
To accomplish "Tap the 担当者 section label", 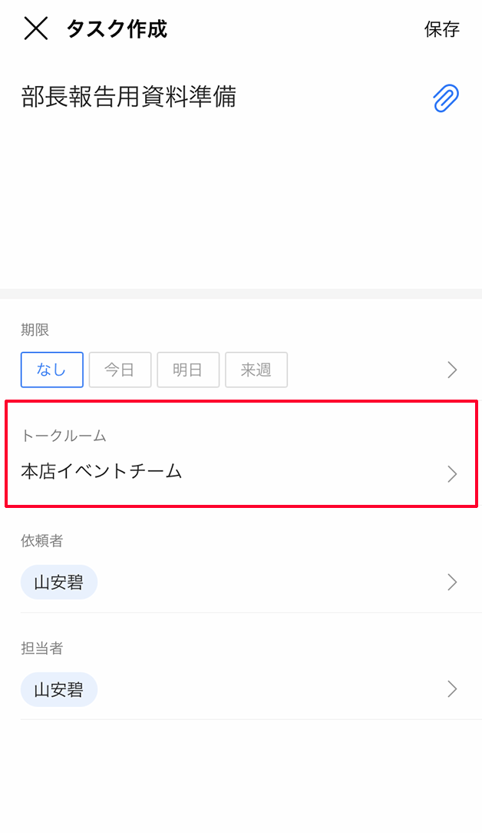I will pyautogui.click(x=42, y=648).
